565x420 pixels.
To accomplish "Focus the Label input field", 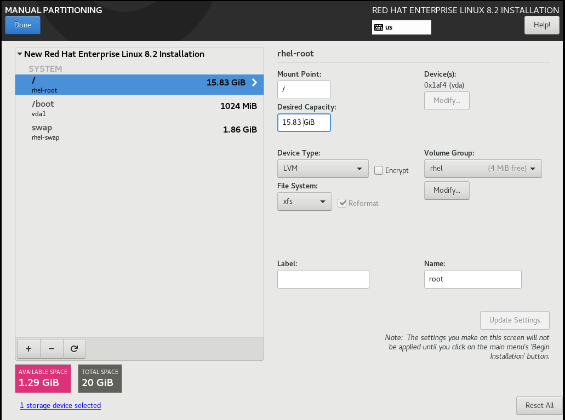I will (323, 279).
